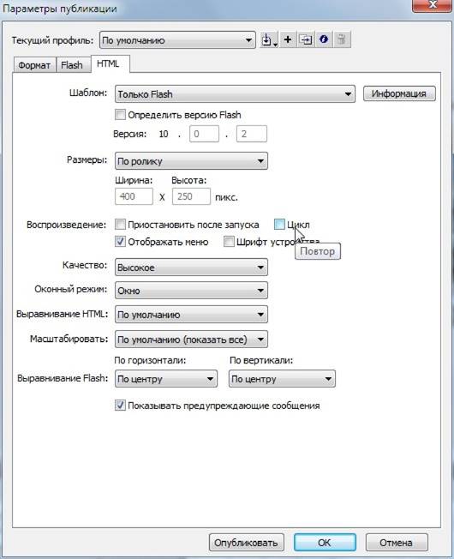Confirm with the OK button
The image size is (454, 559).
coord(325,543)
